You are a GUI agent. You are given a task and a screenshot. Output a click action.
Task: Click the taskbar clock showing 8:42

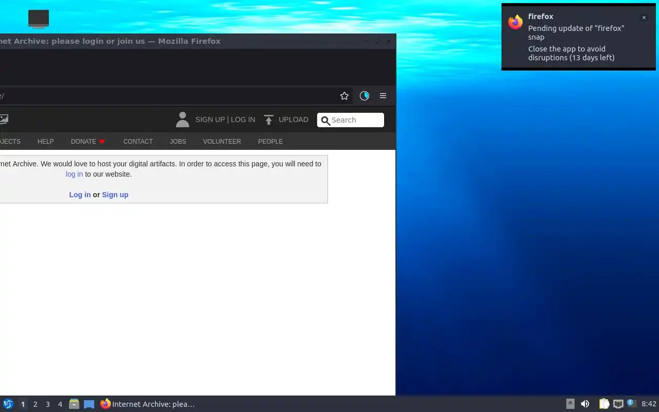pos(649,404)
